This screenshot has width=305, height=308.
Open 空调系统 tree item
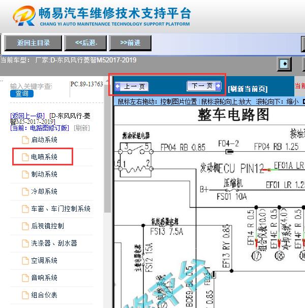(x=44, y=260)
